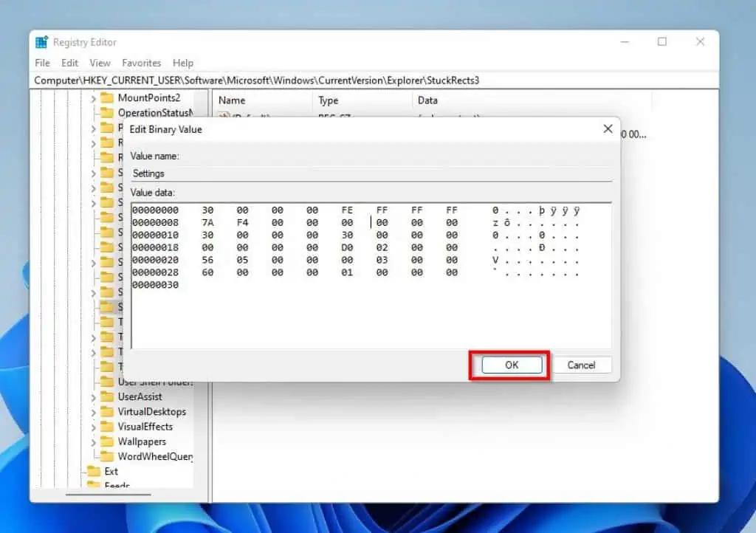The height and width of the screenshot is (533, 756).
Task: Open the Favorites menu
Action: pyautogui.click(x=141, y=63)
